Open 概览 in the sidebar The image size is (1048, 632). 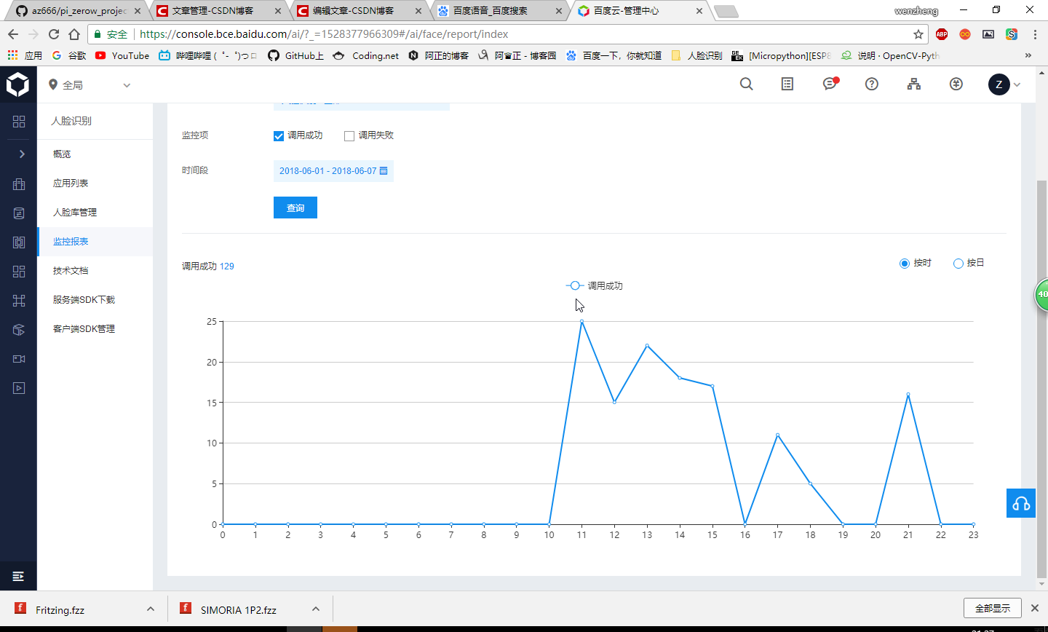[x=95, y=154]
